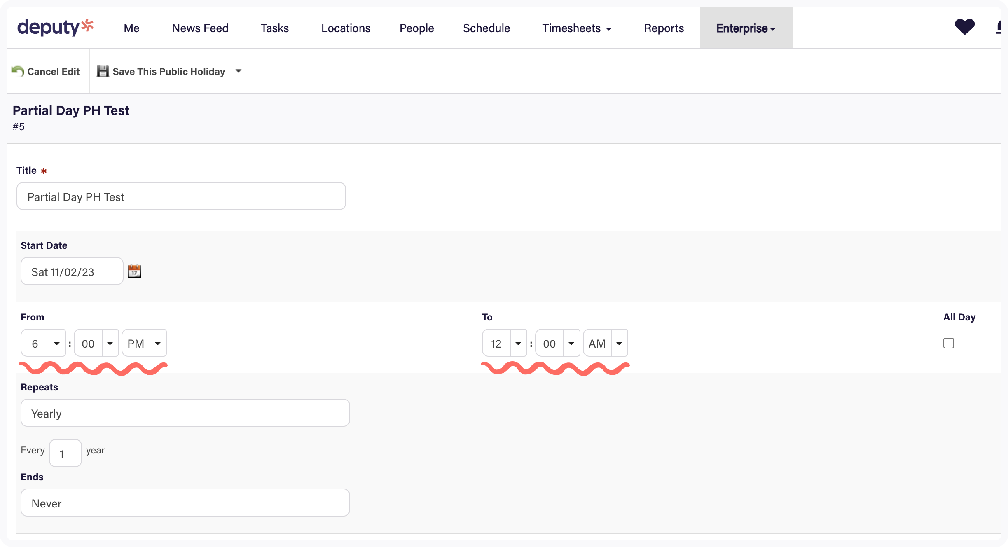Open the Start Date calendar picker icon

coord(134,271)
